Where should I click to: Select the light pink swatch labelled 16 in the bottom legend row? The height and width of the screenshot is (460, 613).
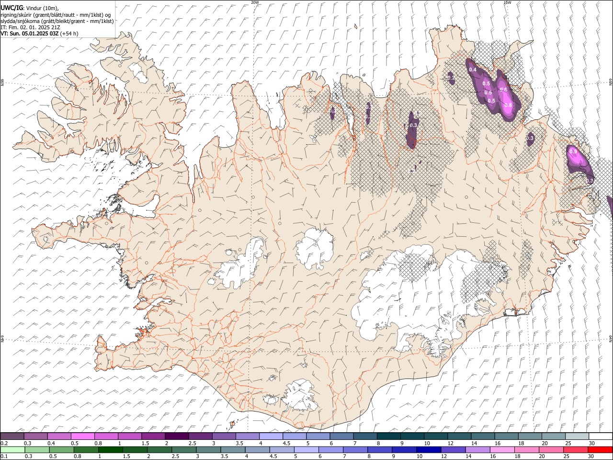(502, 449)
